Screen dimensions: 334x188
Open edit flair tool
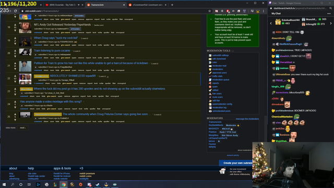tap(216, 101)
